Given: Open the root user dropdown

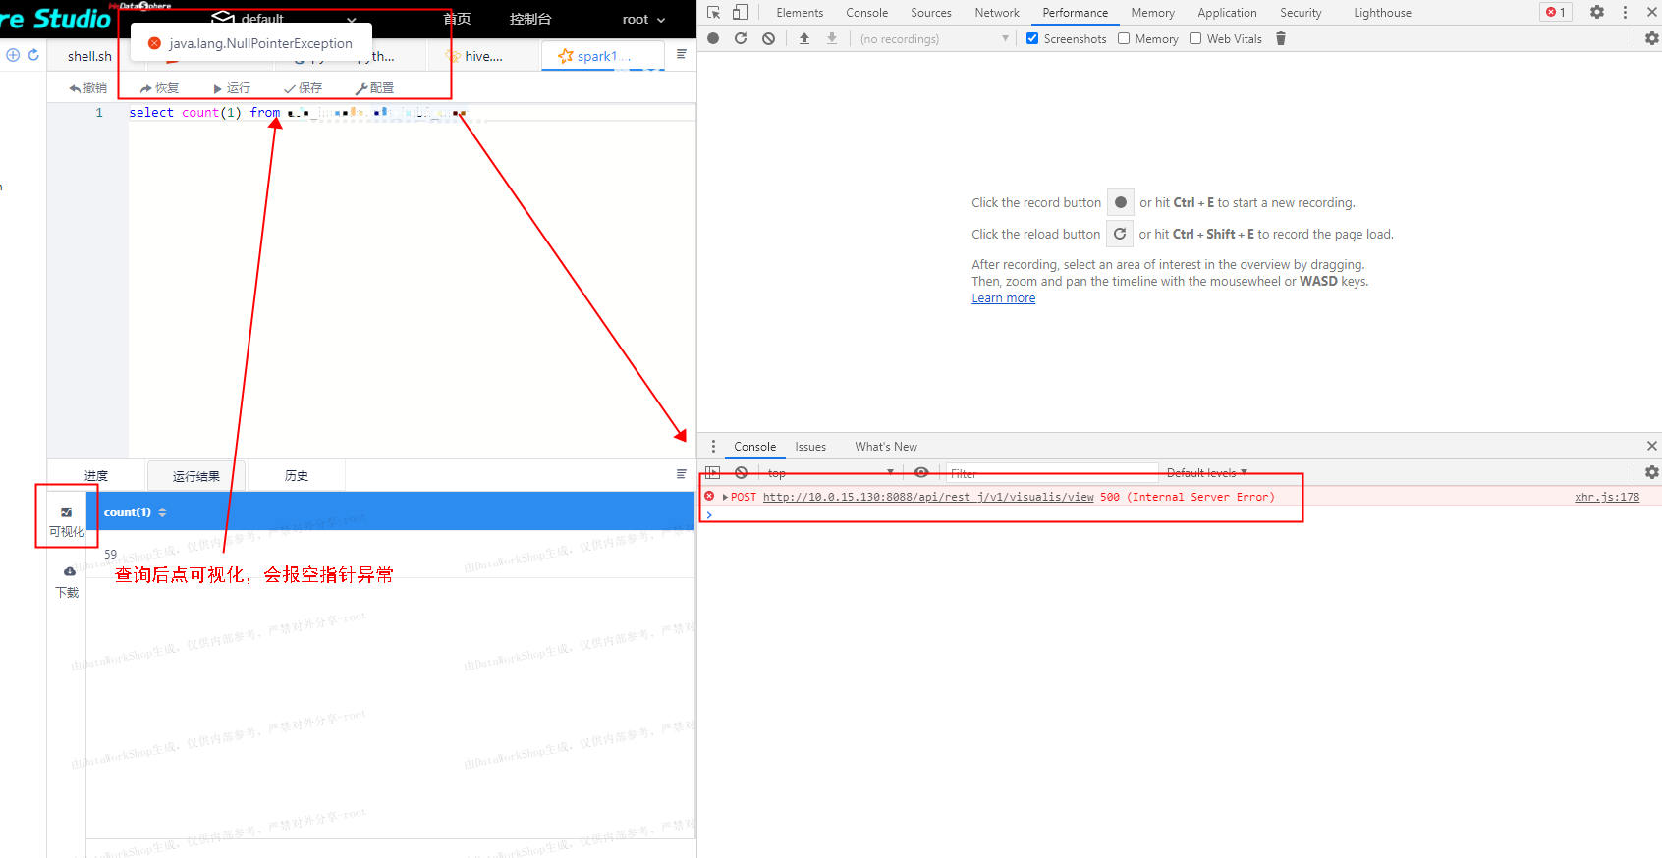Looking at the screenshot, I should (643, 19).
